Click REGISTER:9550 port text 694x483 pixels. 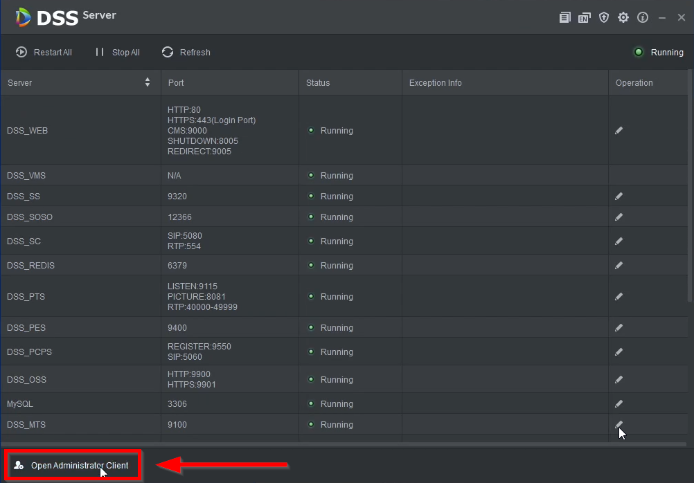coord(199,346)
